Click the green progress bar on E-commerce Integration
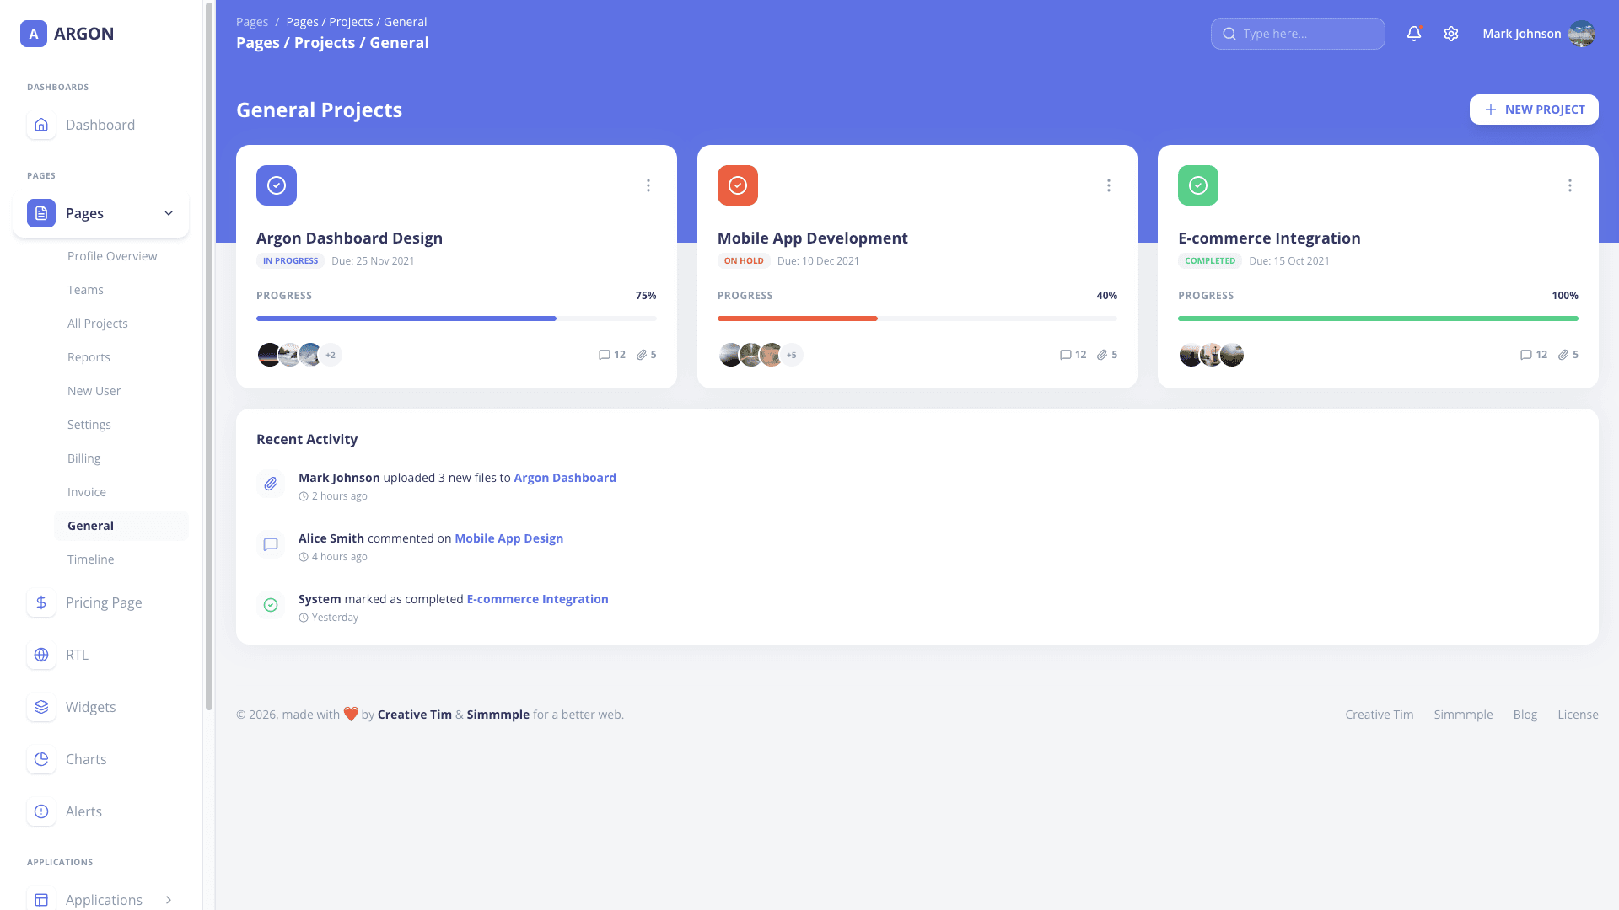This screenshot has width=1619, height=910. pos(1378,318)
